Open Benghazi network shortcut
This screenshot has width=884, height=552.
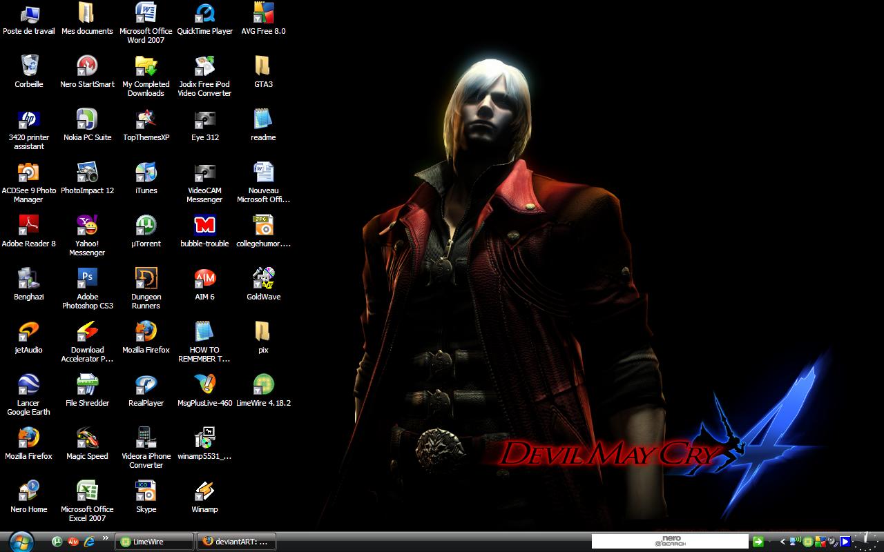pyautogui.click(x=29, y=285)
